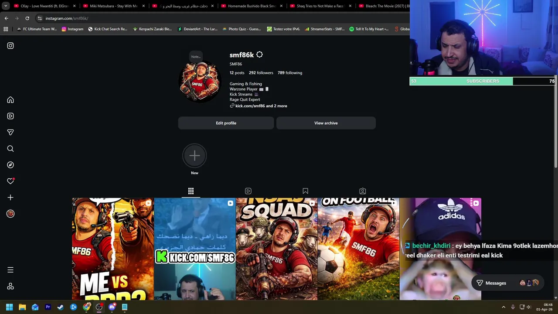Image resolution: width=558 pixels, height=314 pixels.
Task: Click the browser Back arrow
Action: (6, 18)
